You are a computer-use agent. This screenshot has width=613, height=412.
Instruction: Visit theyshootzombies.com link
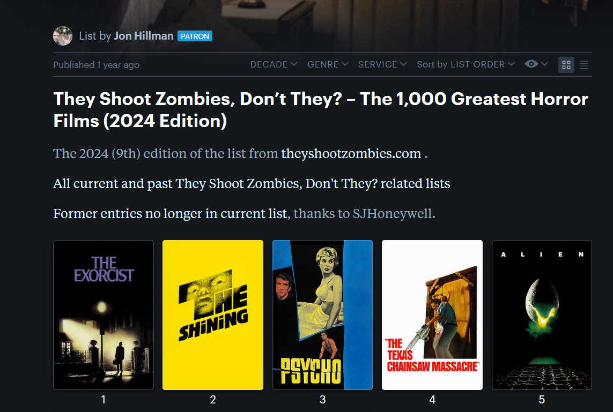pyautogui.click(x=351, y=153)
